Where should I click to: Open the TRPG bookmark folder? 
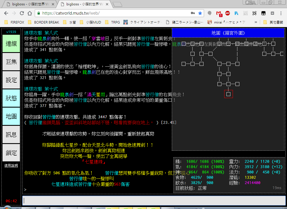click(x=113, y=22)
